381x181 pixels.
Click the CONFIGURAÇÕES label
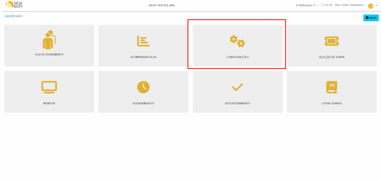[237, 57]
